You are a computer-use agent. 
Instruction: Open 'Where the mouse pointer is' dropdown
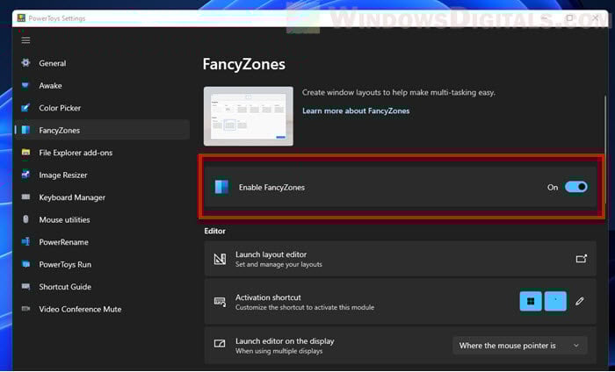tap(520, 346)
